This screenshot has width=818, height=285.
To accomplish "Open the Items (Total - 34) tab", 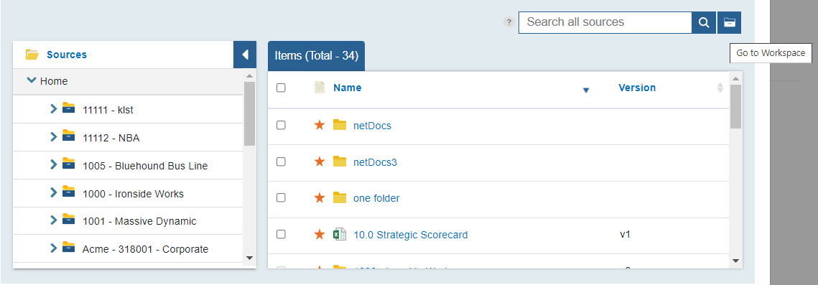I will tap(316, 56).
